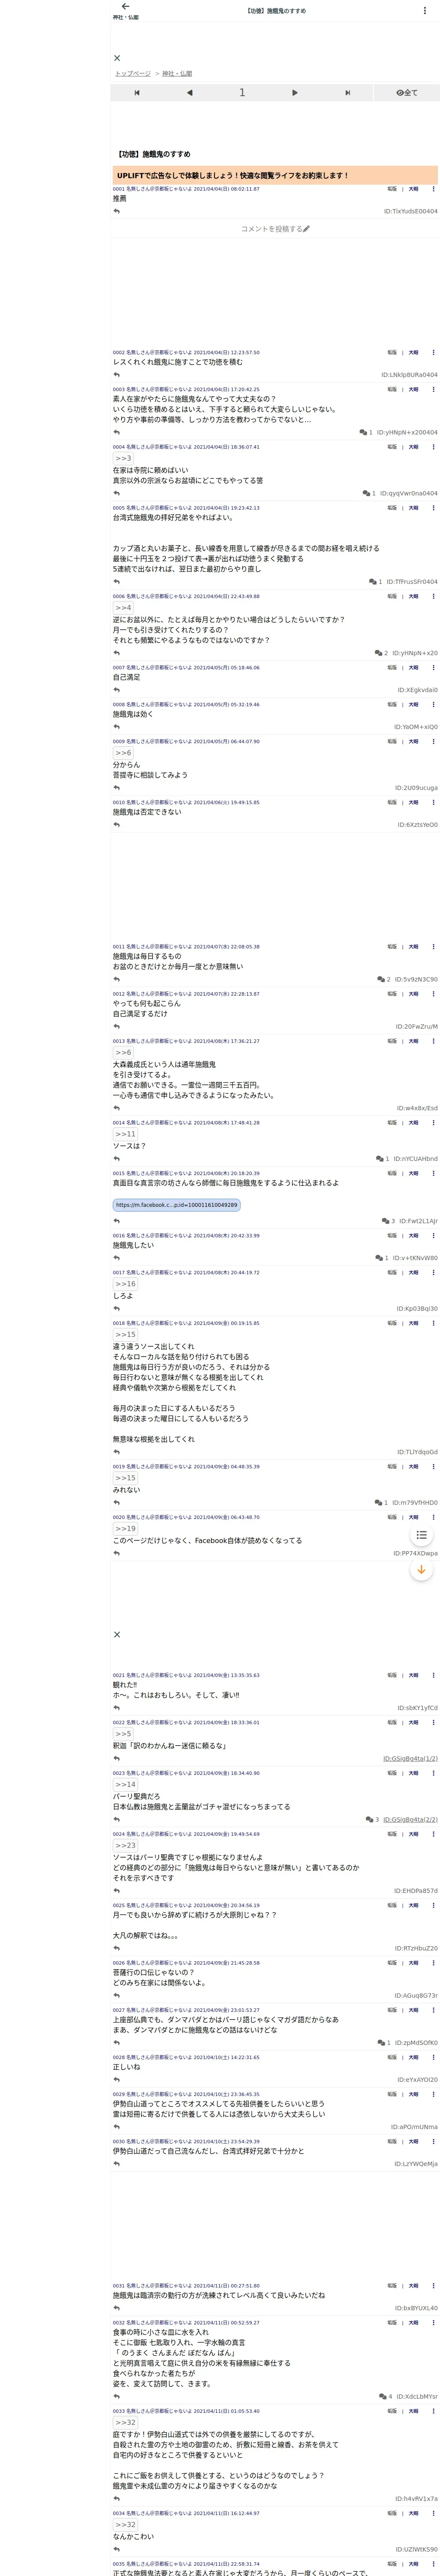Open kebab menu of post 0026

pos(433,1963)
